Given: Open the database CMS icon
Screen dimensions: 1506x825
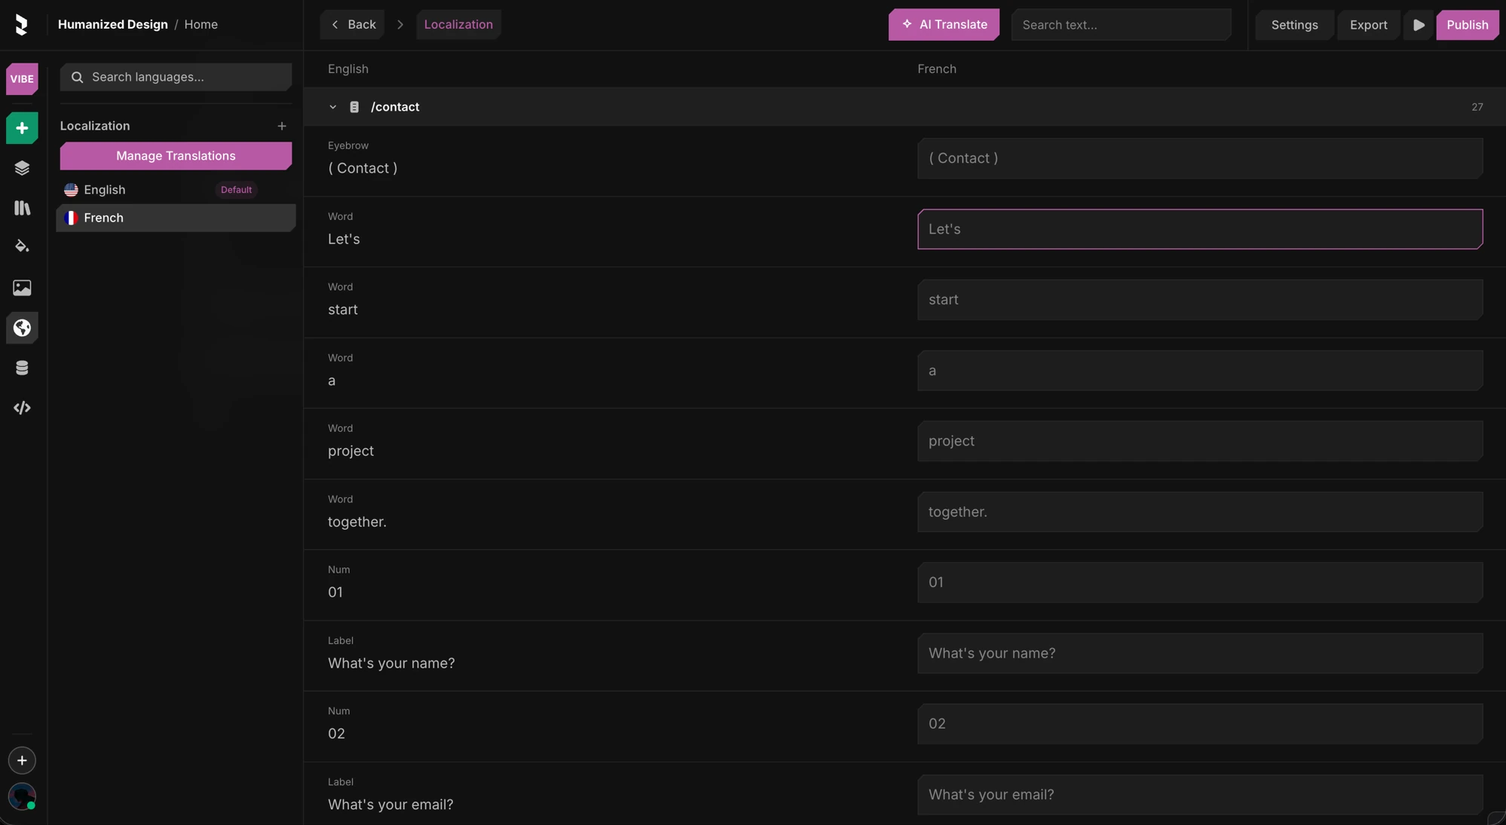Looking at the screenshot, I should pos(22,368).
